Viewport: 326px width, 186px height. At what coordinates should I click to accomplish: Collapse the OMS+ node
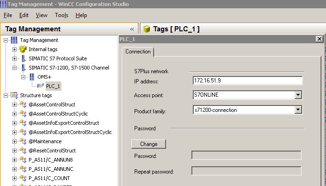[23, 77]
